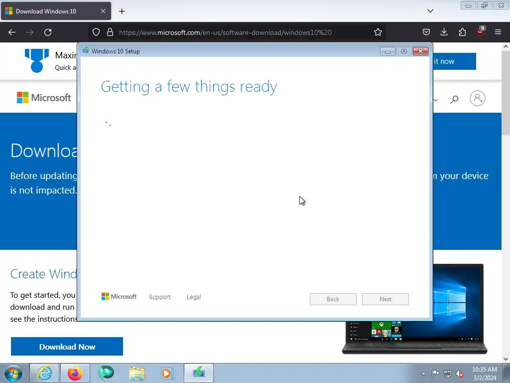The height and width of the screenshot is (383, 510).
Task: Bookmark this page with the star
Action: tap(378, 32)
